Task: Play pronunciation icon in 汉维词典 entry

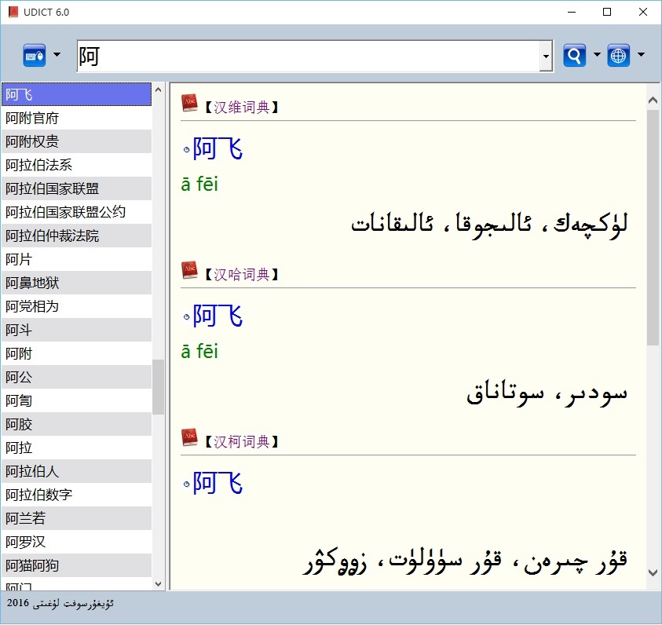Action: [x=186, y=149]
